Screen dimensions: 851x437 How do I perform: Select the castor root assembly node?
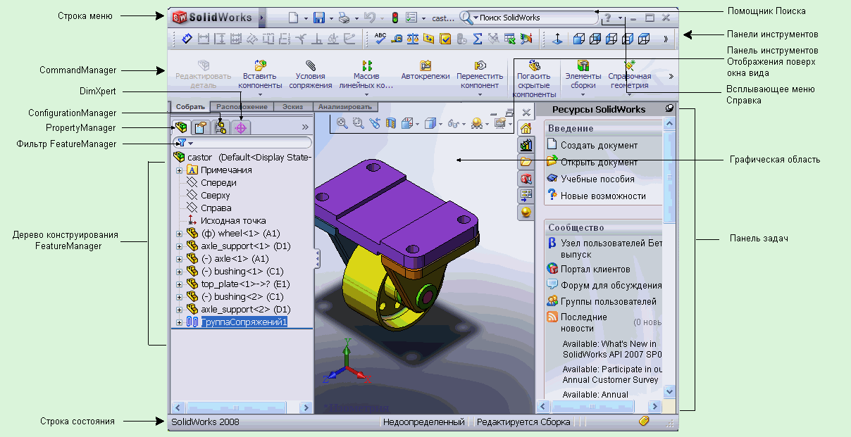pos(242,158)
